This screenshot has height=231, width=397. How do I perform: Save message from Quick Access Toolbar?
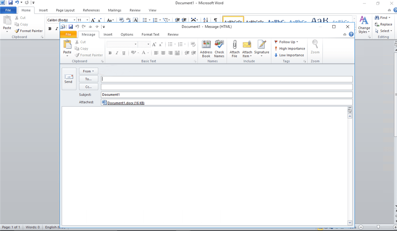tap(71, 27)
